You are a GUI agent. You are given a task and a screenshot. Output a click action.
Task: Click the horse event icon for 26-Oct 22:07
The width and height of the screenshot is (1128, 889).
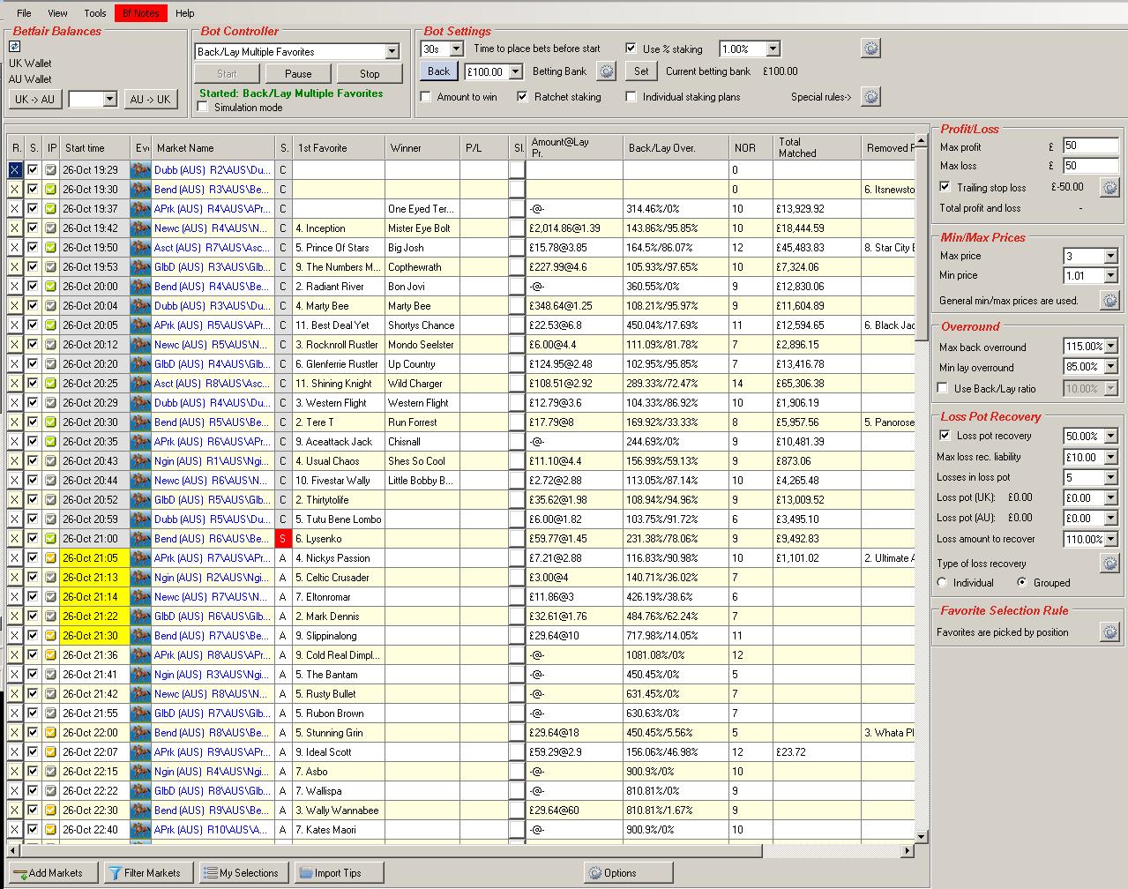[x=140, y=752]
